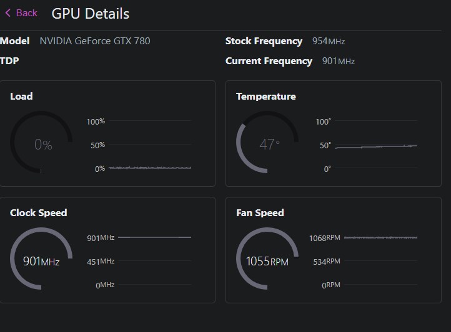
Task: Click the Clock Speed gauge showing 901MHz
Action: 41,258
